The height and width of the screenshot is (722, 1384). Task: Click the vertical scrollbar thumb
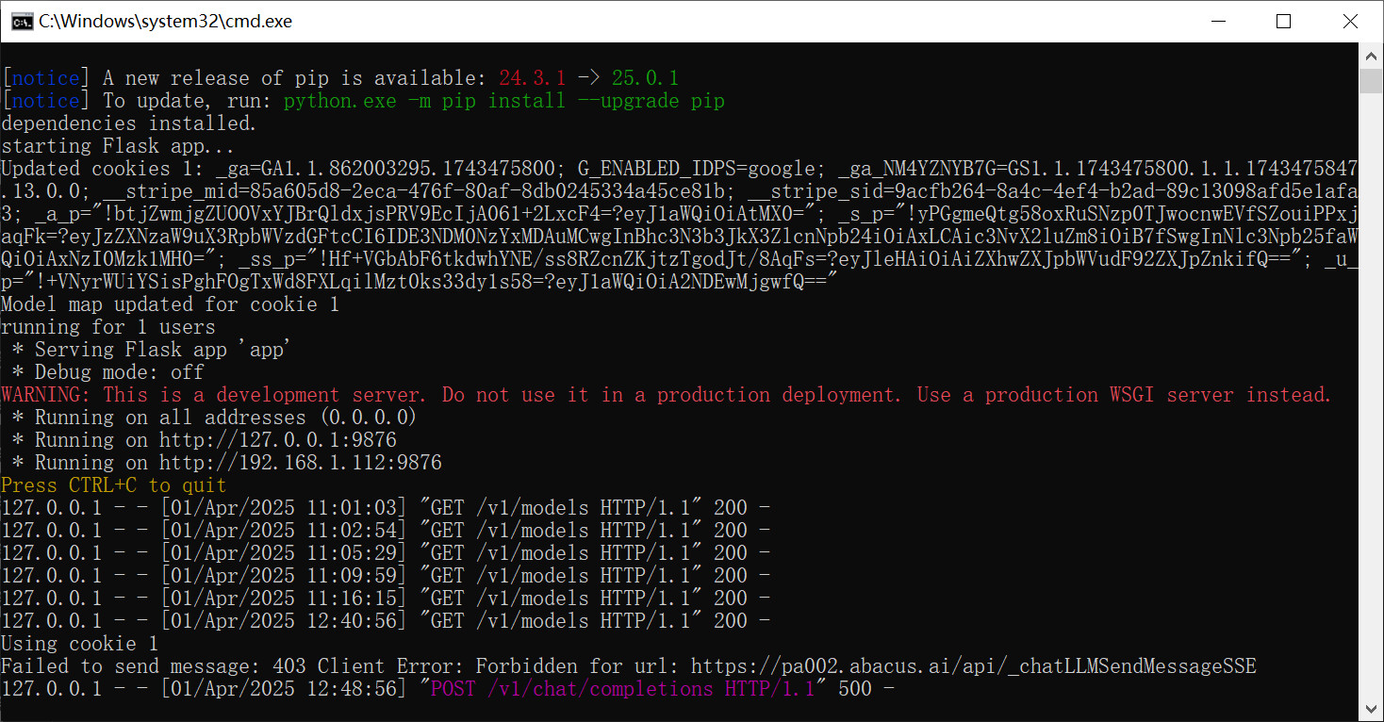tap(1371, 81)
